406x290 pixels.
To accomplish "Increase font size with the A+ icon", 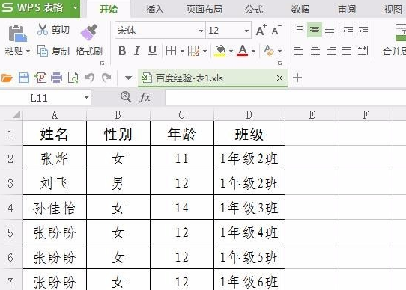I will click(261, 30).
